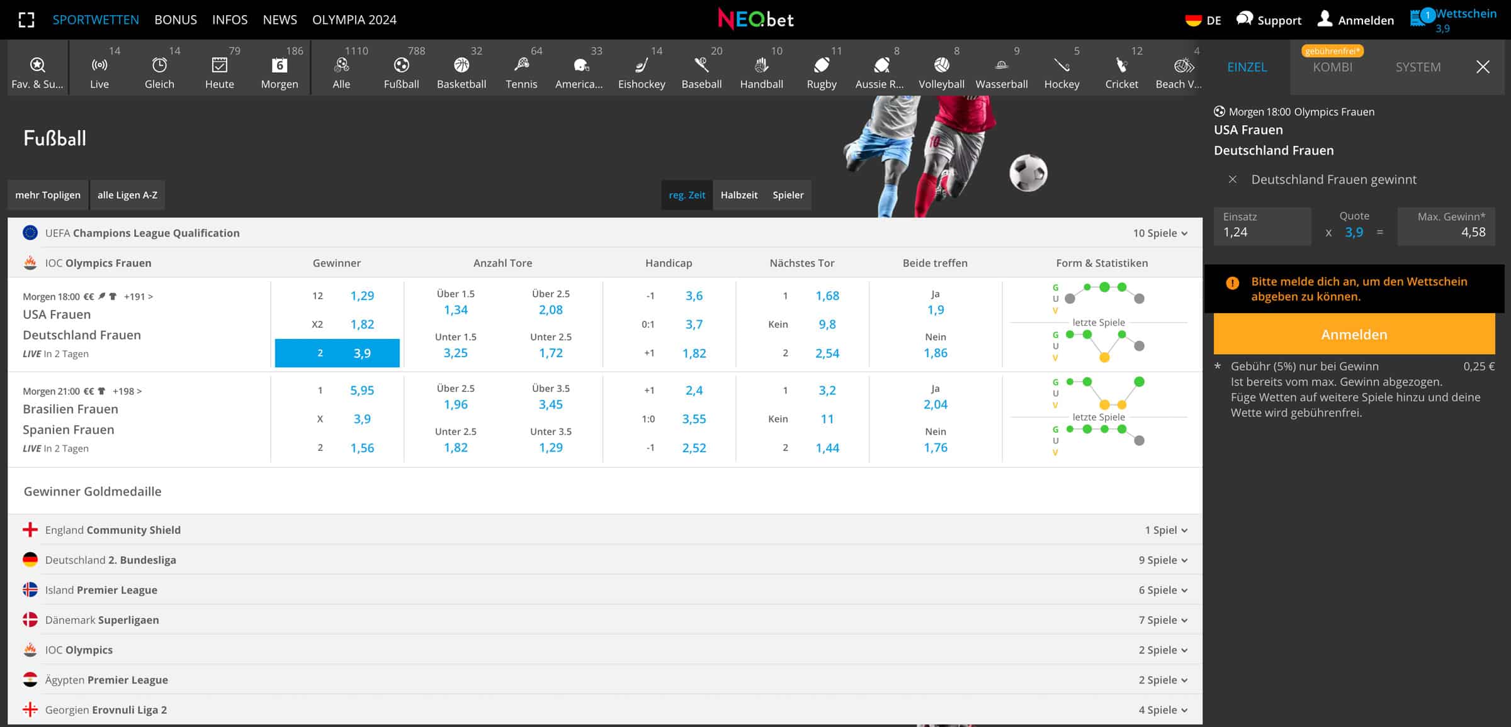
Task: Select American Football icon
Action: [x=580, y=65]
